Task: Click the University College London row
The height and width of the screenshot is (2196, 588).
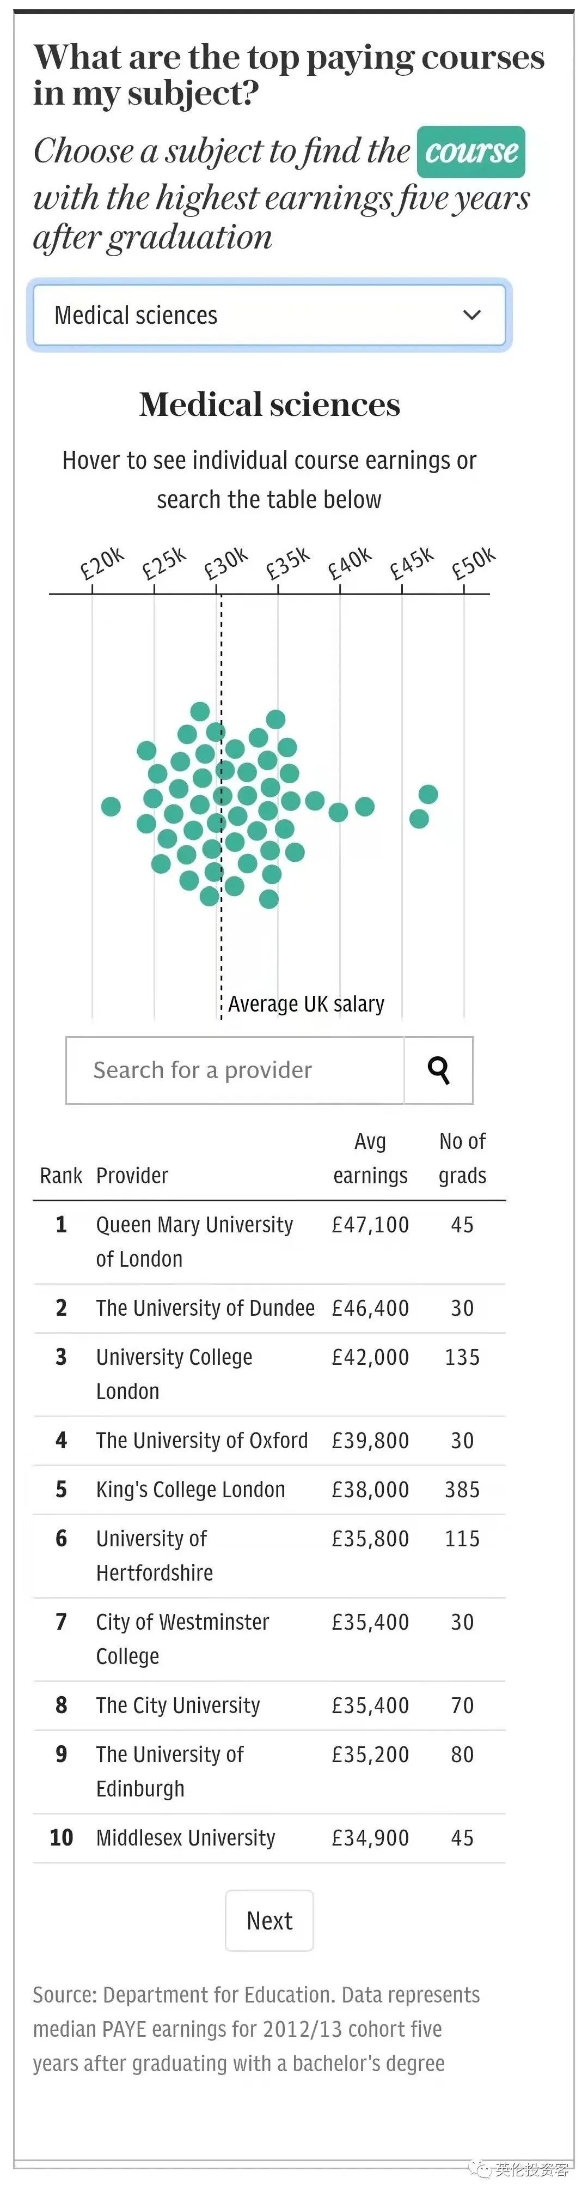Action: pos(269,1374)
